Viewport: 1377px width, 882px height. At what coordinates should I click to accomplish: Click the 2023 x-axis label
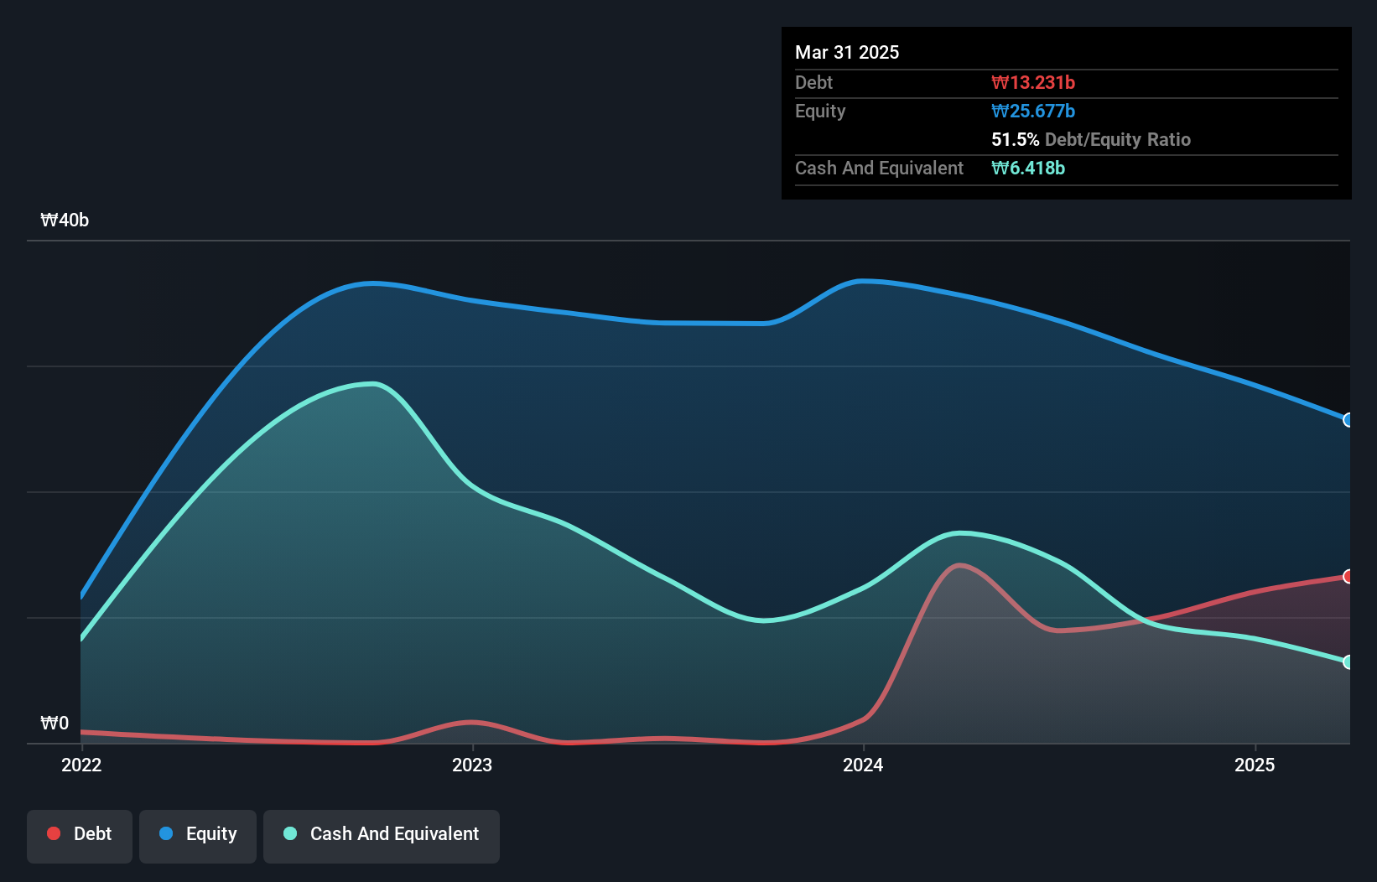coord(472,765)
